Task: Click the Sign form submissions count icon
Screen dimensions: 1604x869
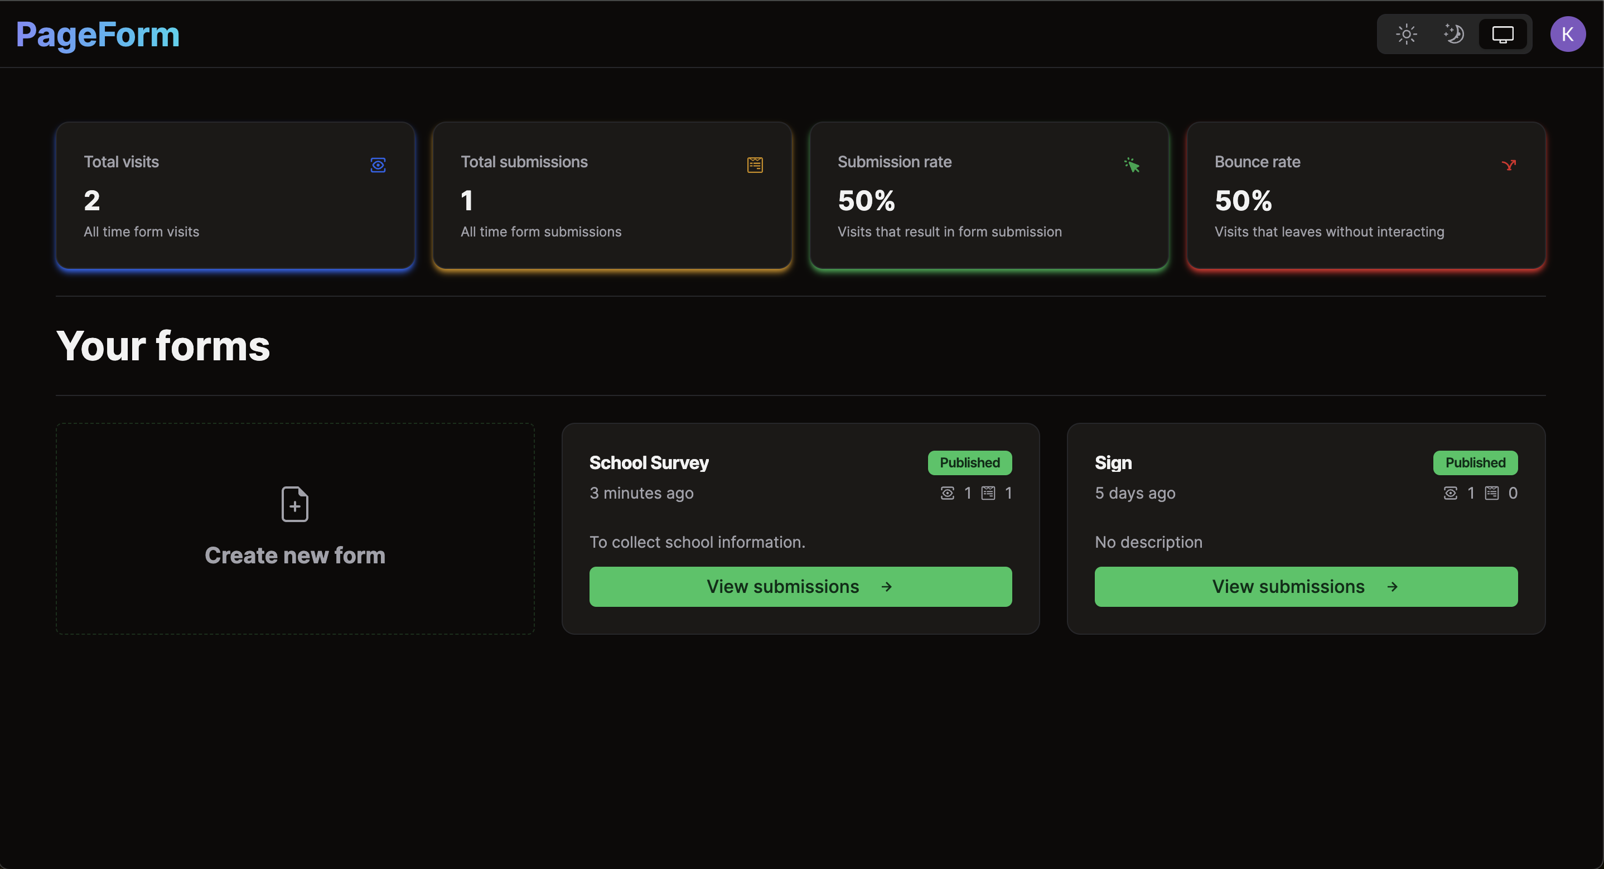Action: tap(1492, 494)
